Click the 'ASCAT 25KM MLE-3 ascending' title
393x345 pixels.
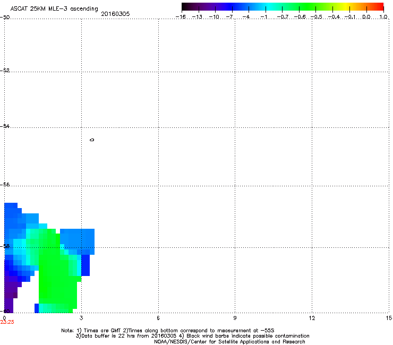[x=54, y=9]
